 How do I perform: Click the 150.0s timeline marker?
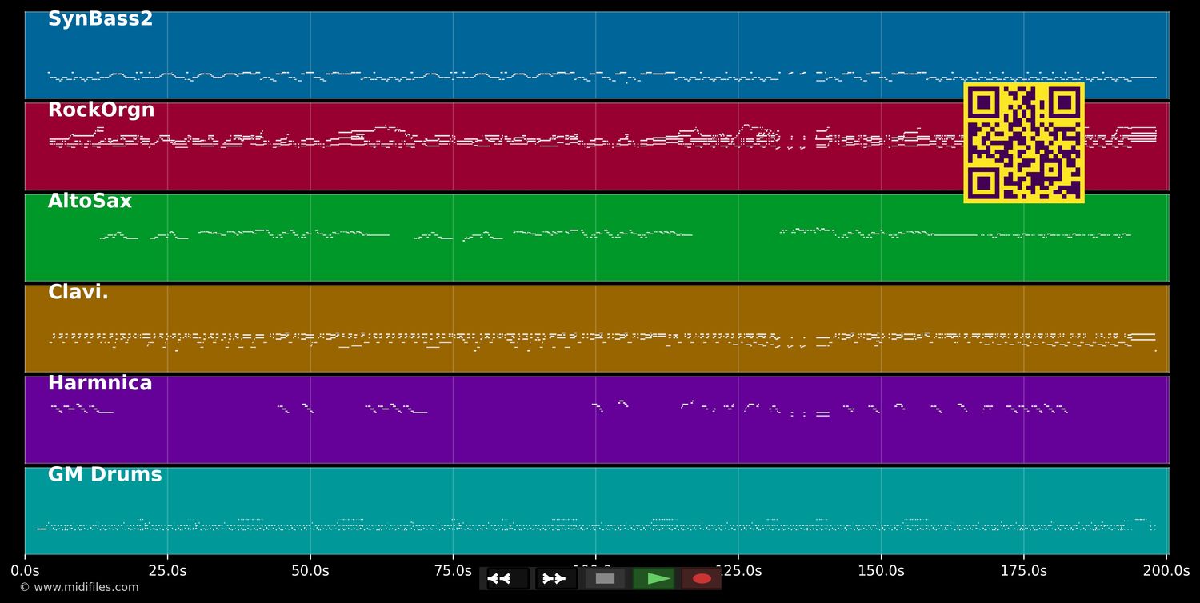pos(881,571)
